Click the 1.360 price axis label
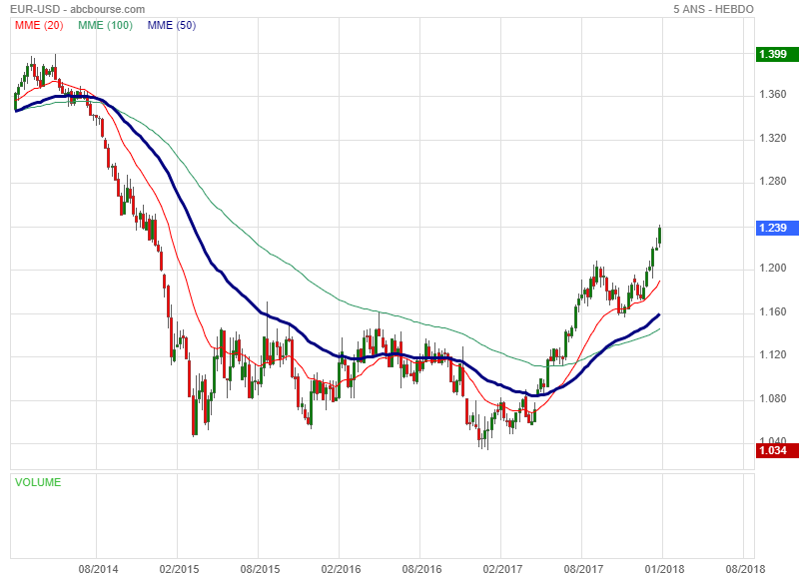 [x=773, y=94]
